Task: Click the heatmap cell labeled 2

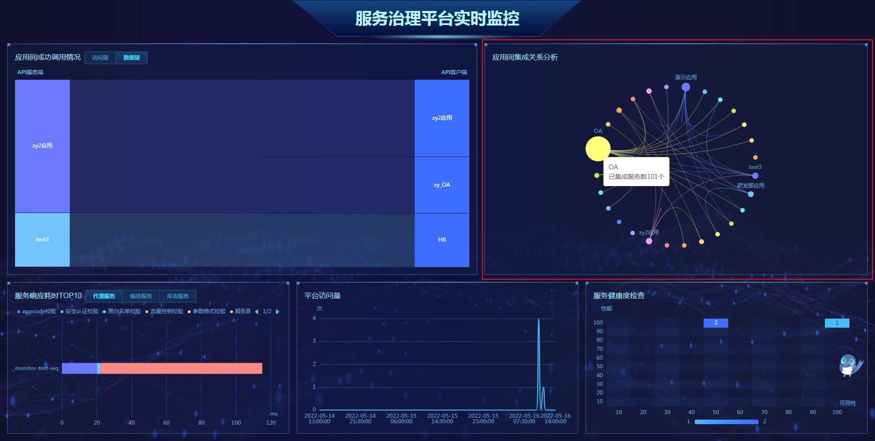Action: (715, 323)
